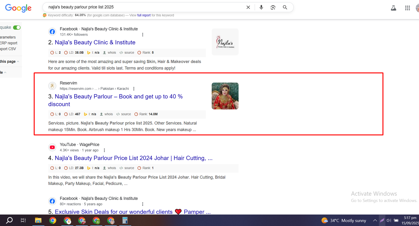Open the Calculator app in the taskbar

pyautogui.click(x=125, y=221)
